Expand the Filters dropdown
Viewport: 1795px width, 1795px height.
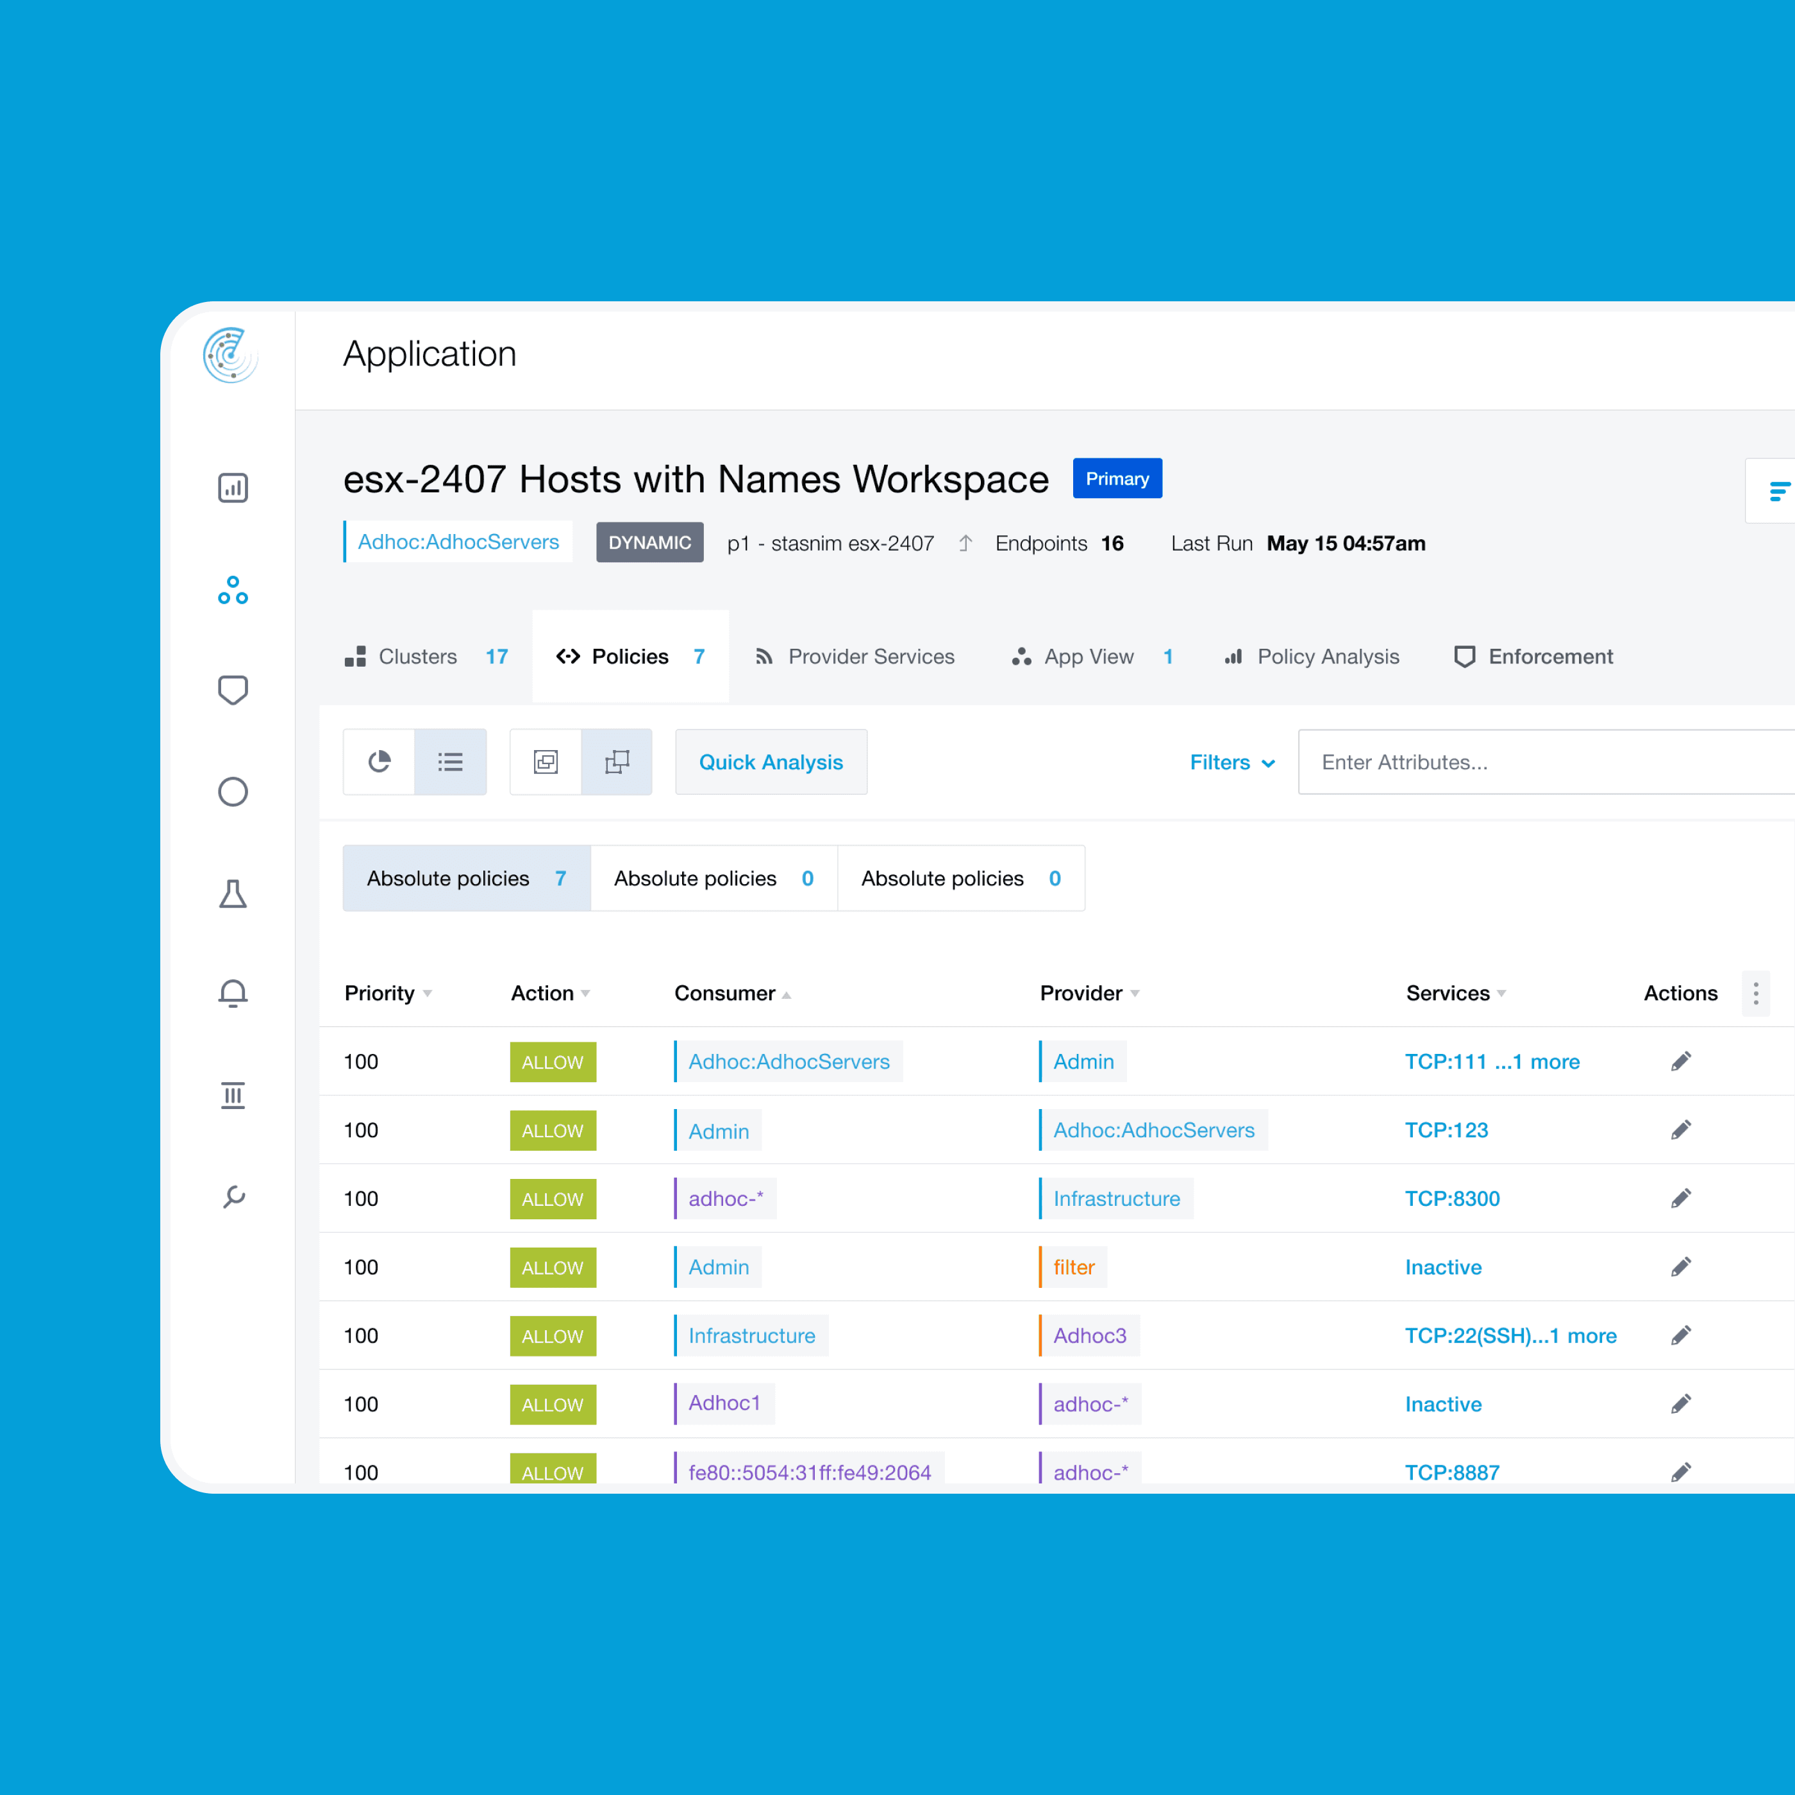(x=1231, y=762)
